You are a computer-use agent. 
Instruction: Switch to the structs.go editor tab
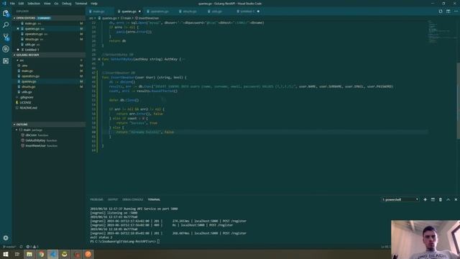pos(190,12)
